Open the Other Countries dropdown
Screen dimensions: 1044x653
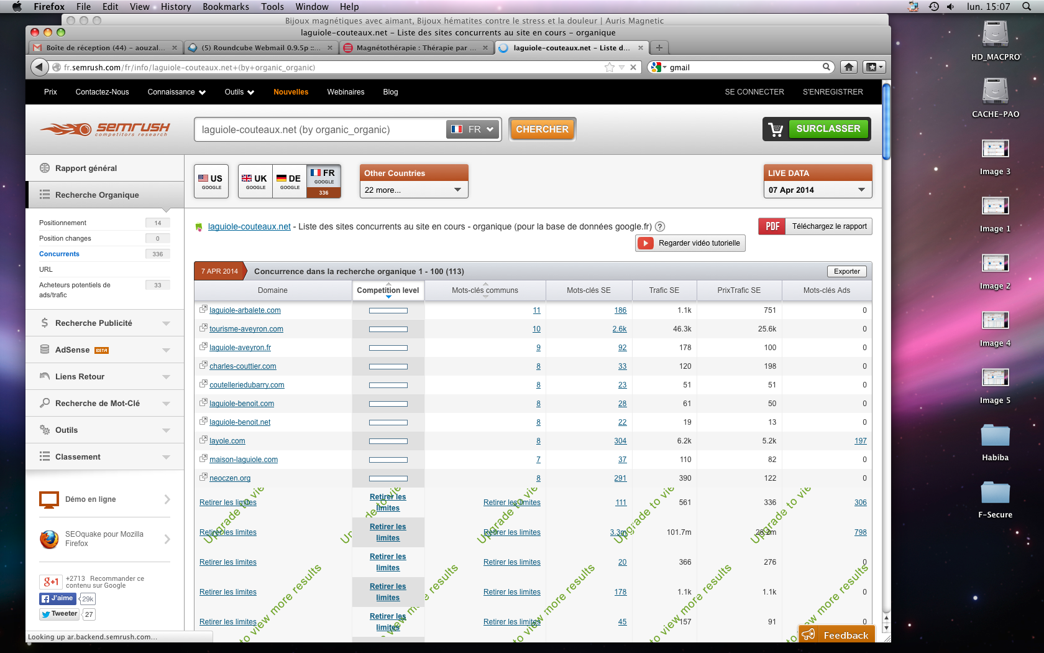(x=414, y=190)
